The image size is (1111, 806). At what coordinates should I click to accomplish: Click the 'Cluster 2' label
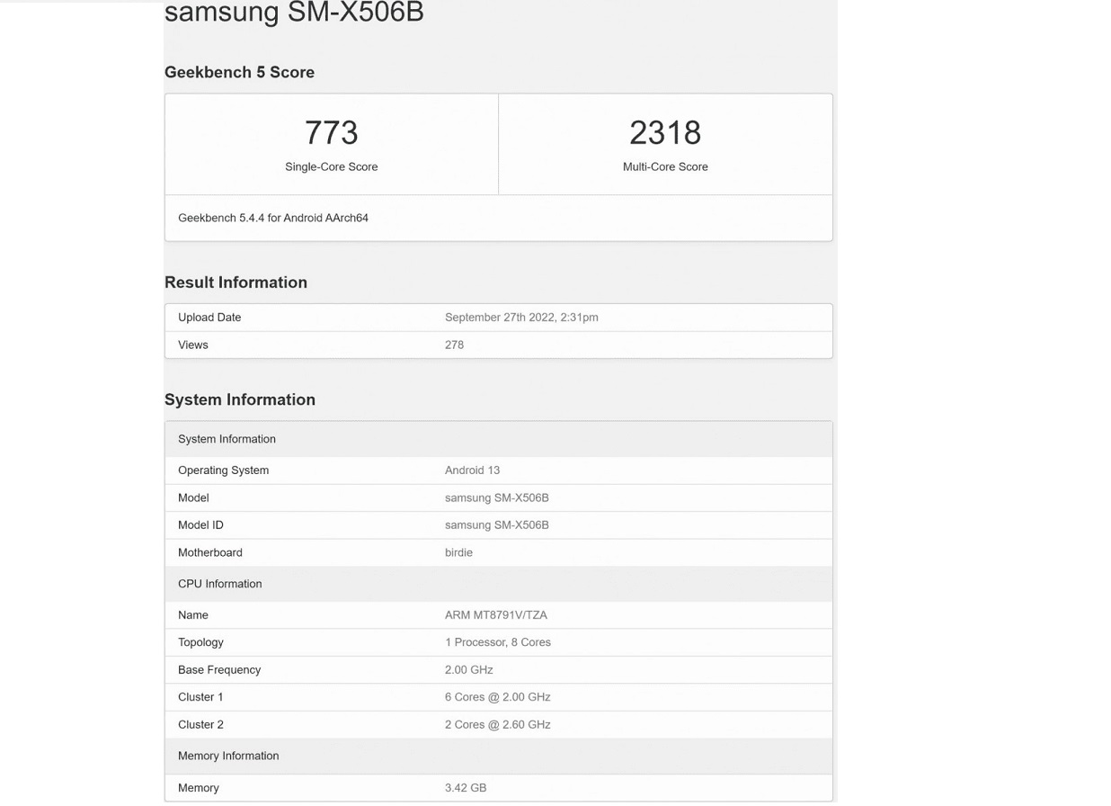(200, 724)
